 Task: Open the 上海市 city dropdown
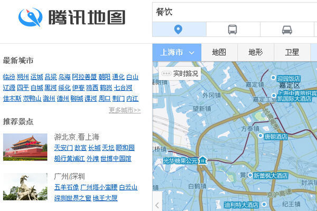(x=177, y=52)
